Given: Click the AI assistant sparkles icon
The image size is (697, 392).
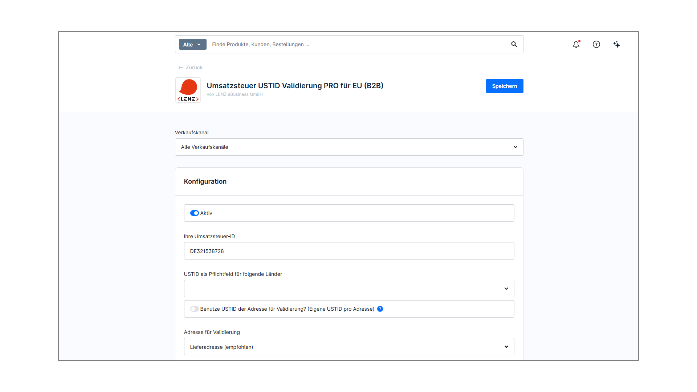Looking at the screenshot, I should pos(617,44).
